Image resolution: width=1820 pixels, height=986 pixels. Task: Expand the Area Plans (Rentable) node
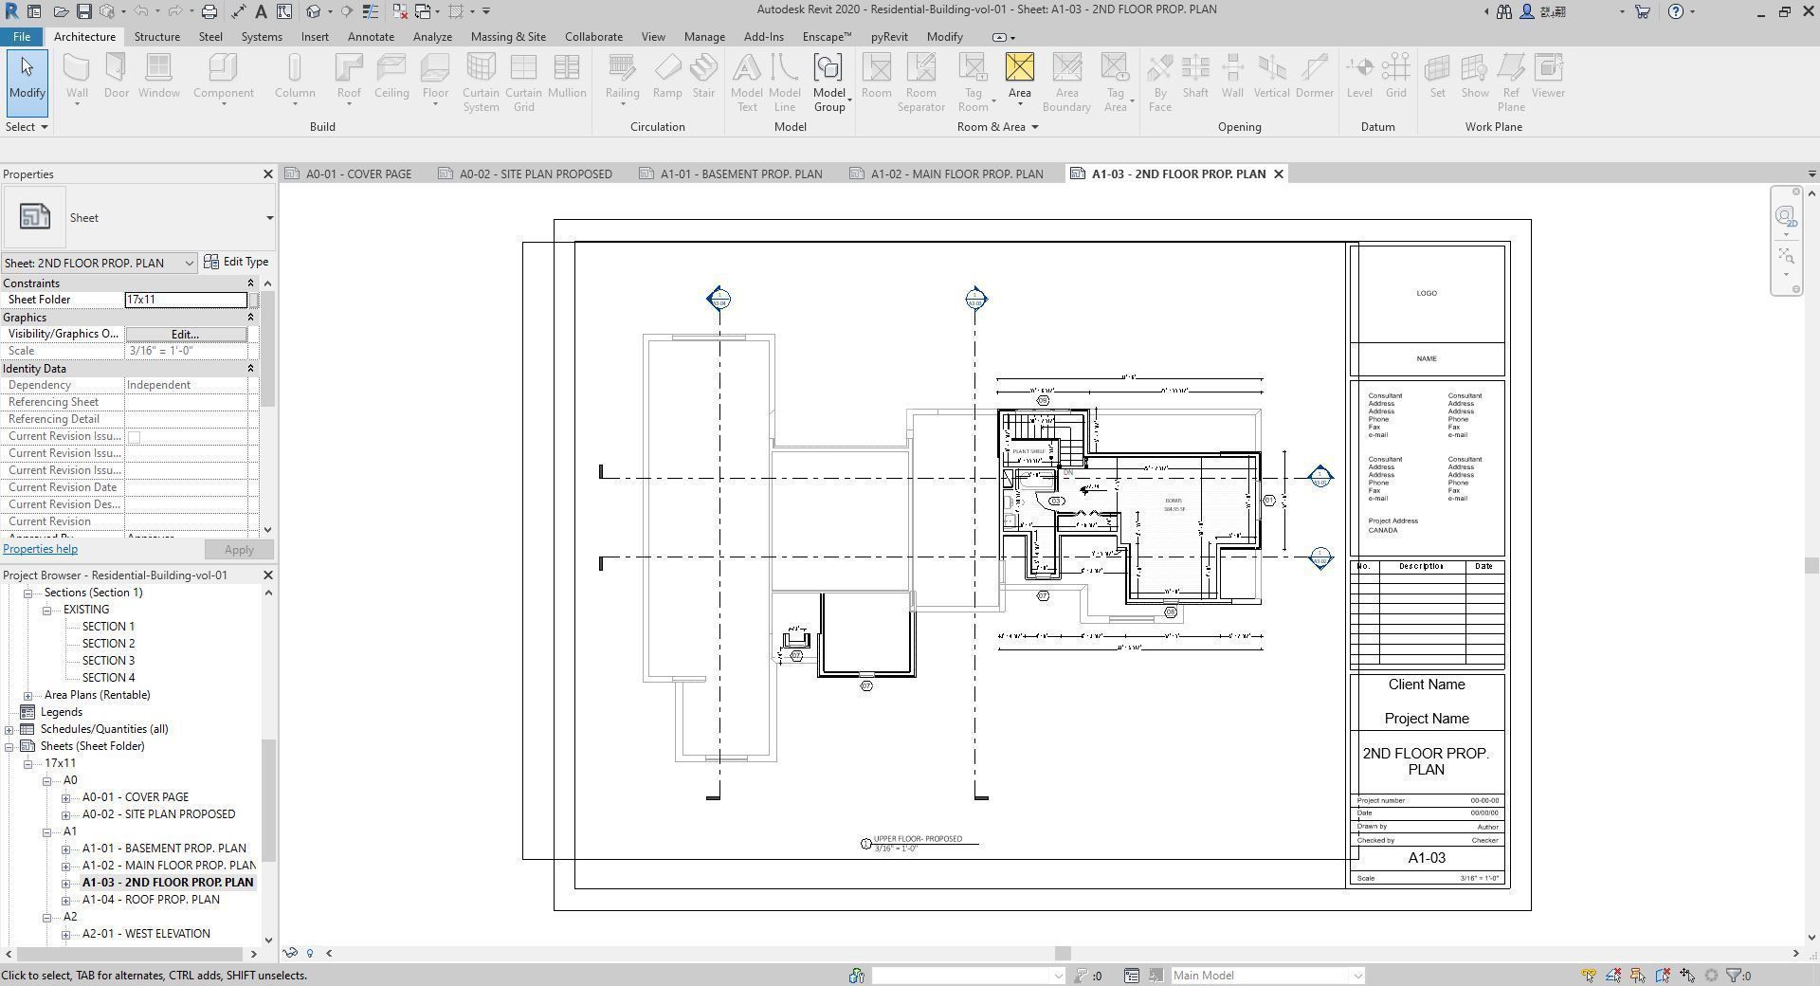tap(27, 695)
